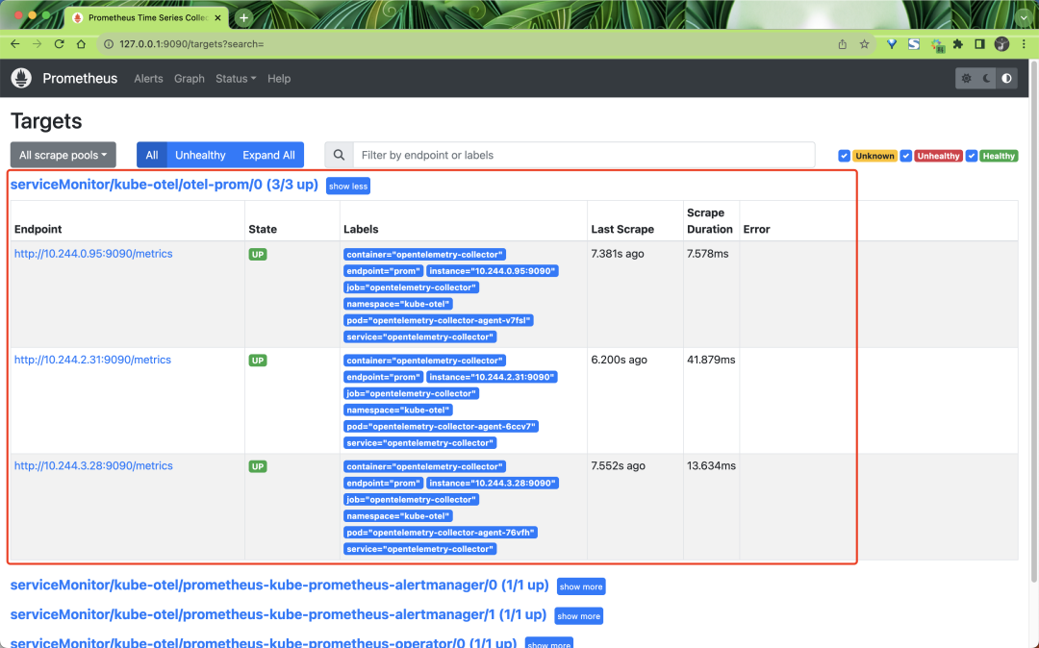The image size is (1039, 648).
Task: Open the Status dropdown menu
Action: [x=236, y=78]
